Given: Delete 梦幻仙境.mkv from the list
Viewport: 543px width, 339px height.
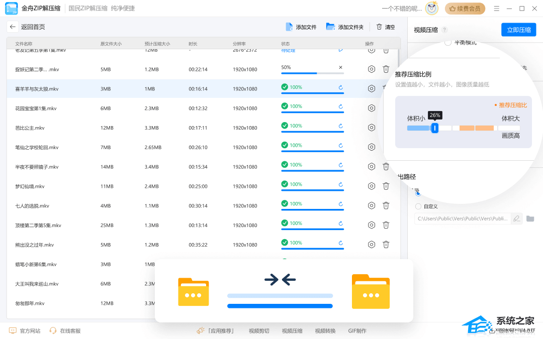Looking at the screenshot, I should pos(386,186).
